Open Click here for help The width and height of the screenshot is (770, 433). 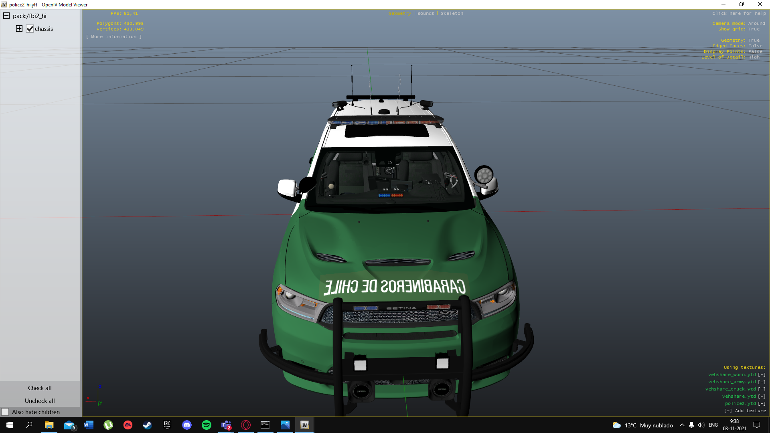coord(739,14)
